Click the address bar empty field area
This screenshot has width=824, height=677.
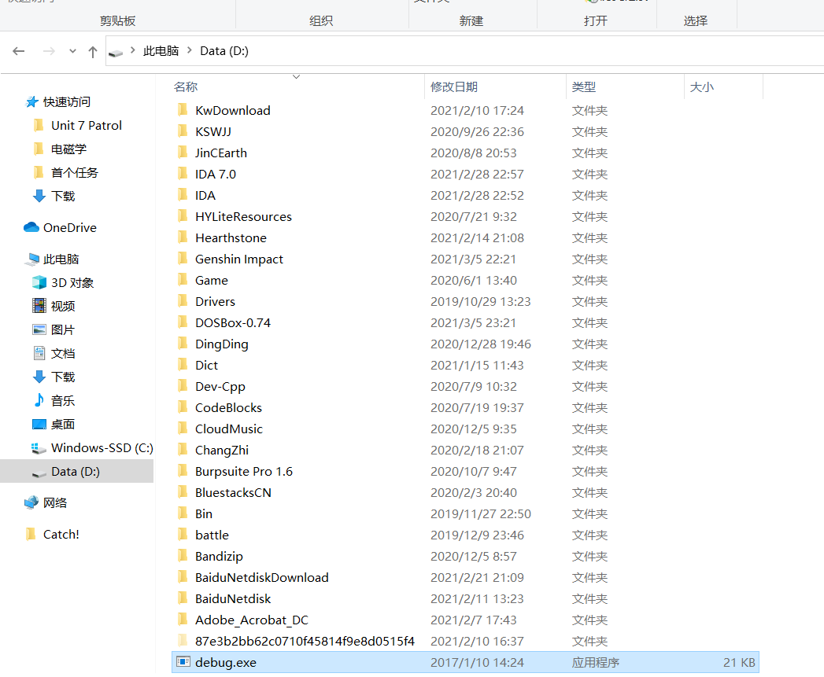[x=536, y=51]
